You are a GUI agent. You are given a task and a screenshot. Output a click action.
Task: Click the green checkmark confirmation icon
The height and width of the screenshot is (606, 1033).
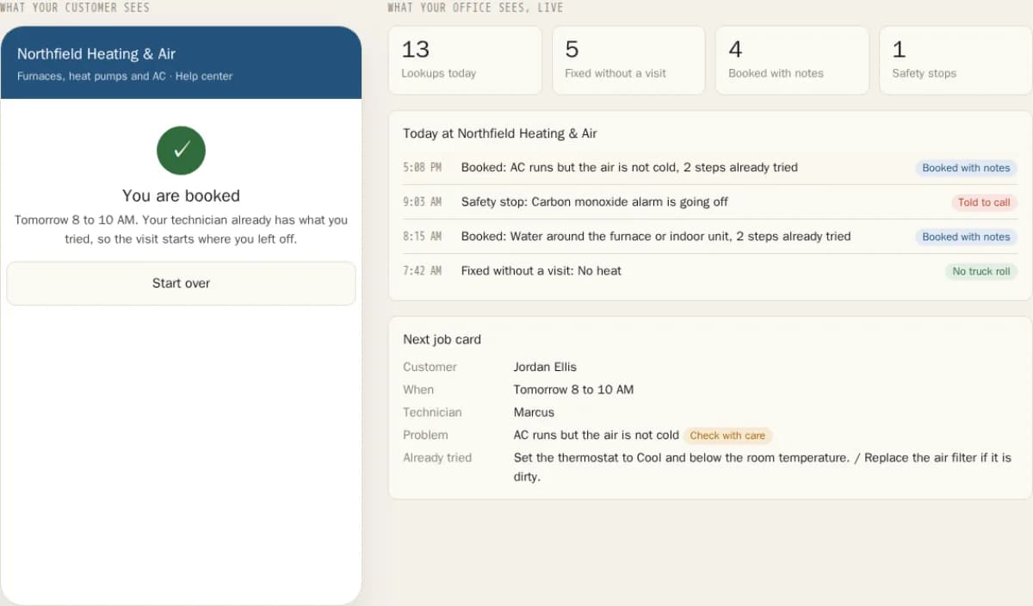[181, 151]
